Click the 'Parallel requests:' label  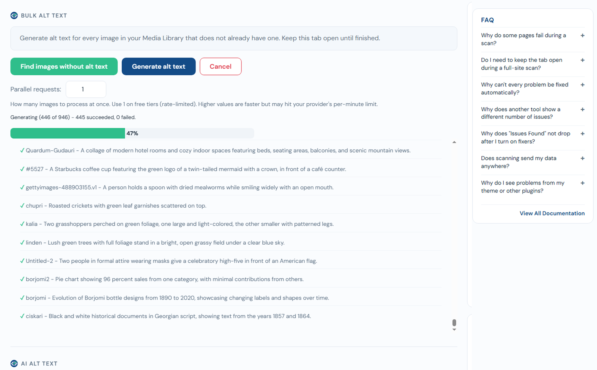(36, 89)
